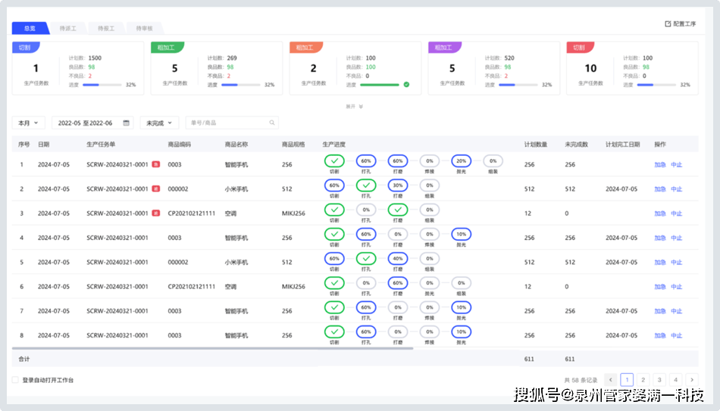Click the red urgent badge in row 1
Screen dimensions: 720x411
(156, 164)
